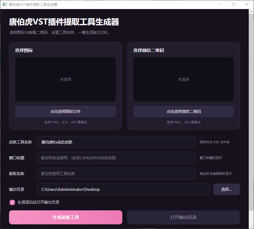
Task: Click the app icon in title bar
Action: click(5, 4)
